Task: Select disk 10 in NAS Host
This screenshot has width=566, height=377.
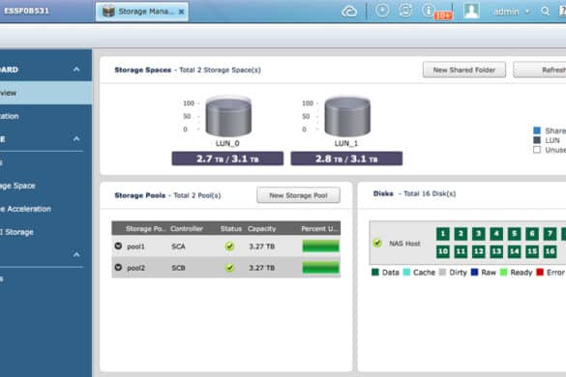Action: (442, 251)
